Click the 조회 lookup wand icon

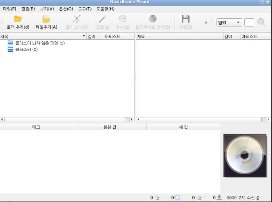click(102, 19)
